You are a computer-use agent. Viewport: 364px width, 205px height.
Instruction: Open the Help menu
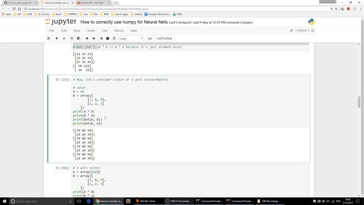click(x=134, y=30)
